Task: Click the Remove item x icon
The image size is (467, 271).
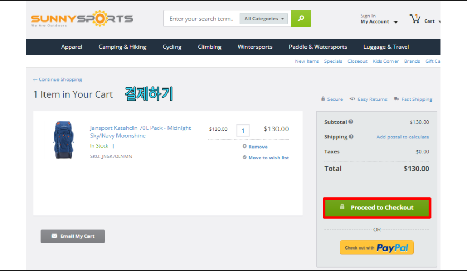Action: (245, 146)
